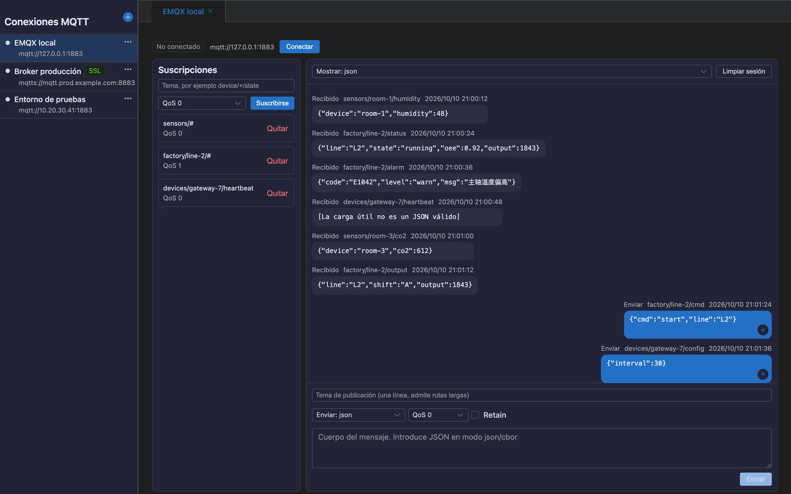The image size is (791, 494).
Task: Click the factory/line-2/status message payload
Action: 428,148
